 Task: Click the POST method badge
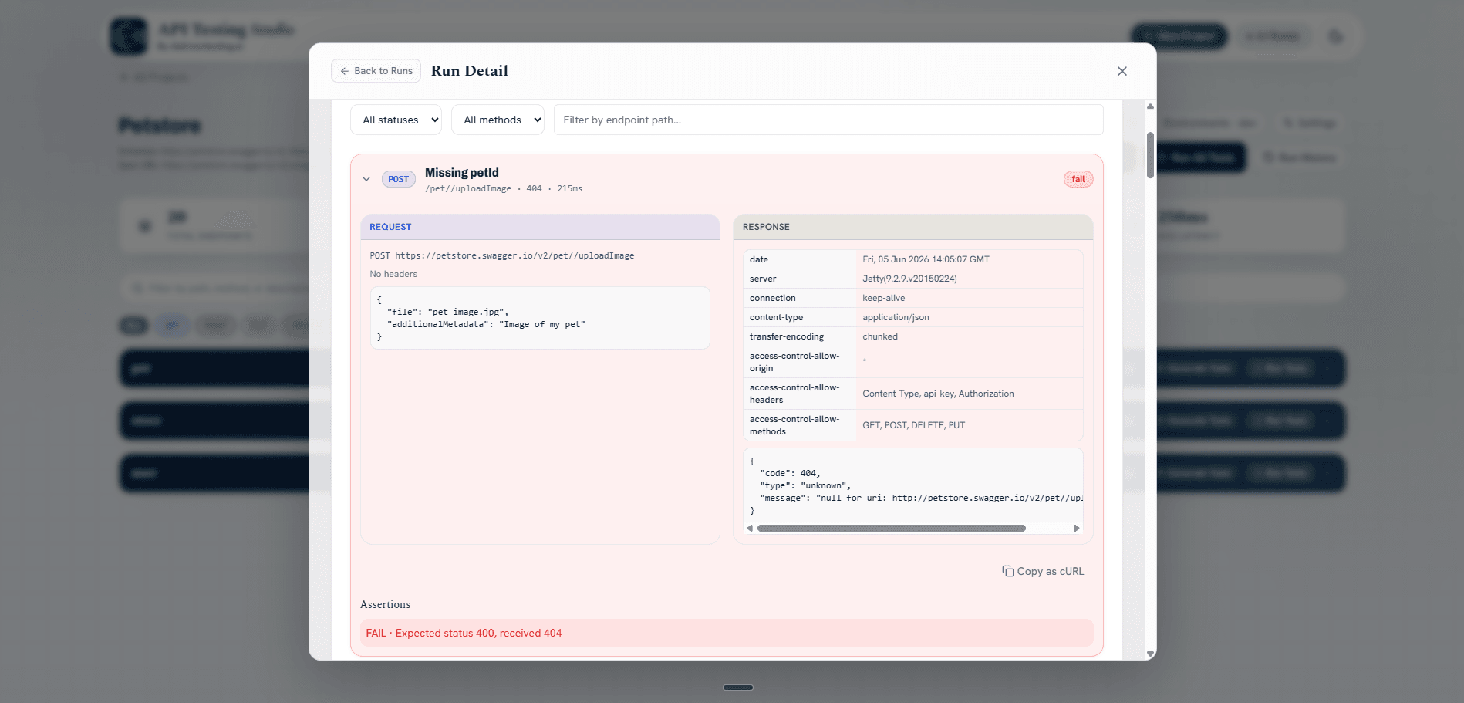(398, 179)
